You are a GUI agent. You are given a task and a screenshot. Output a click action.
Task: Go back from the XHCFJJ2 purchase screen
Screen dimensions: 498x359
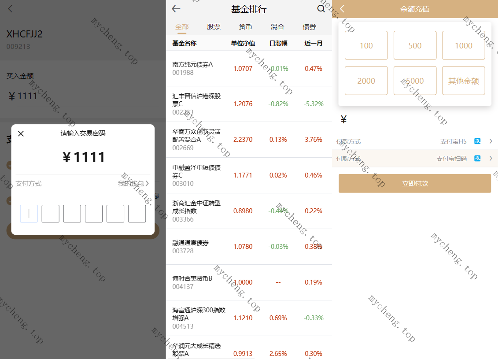(10, 9)
